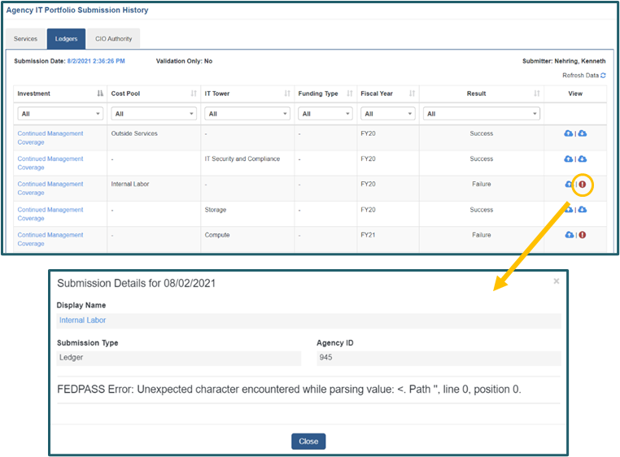The width and height of the screenshot is (620, 457).
Task: Click Validation Only: No text
Action: tap(184, 61)
